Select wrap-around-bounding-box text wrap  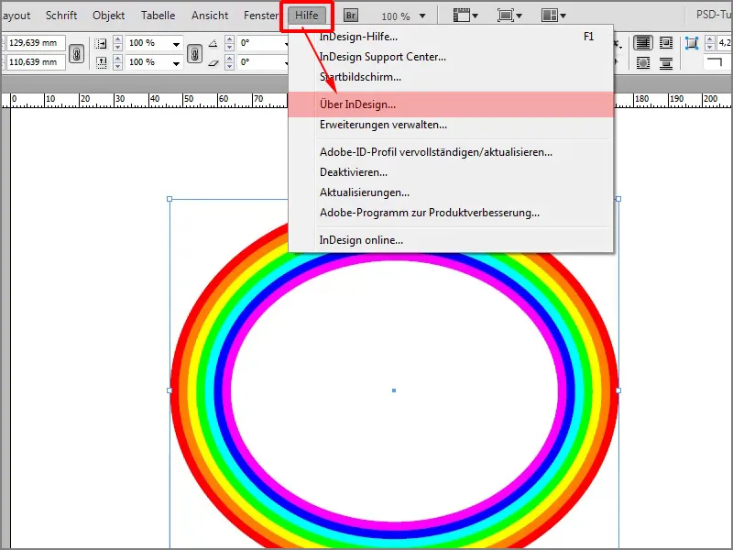(667, 43)
